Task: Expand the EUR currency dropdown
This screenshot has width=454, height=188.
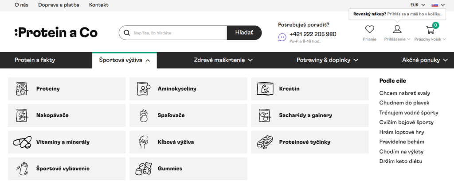Action: pyautogui.click(x=418, y=5)
